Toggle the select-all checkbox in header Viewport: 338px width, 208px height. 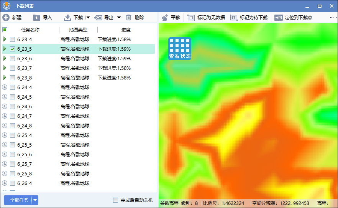pyautogui.click(x=5, y=30)
